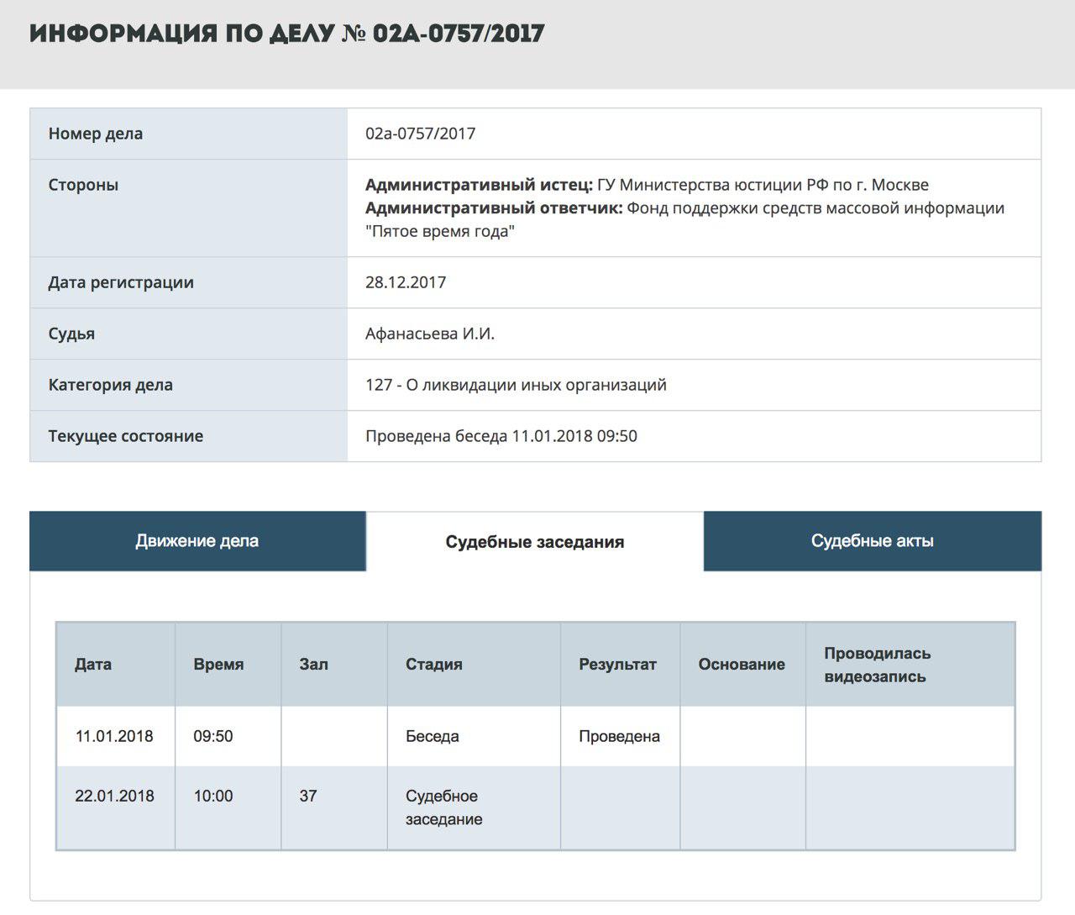The width and height of the screenshot is (1075, 915).
Task: Click hall number 37 cell
Action: [x=308, y=796]
